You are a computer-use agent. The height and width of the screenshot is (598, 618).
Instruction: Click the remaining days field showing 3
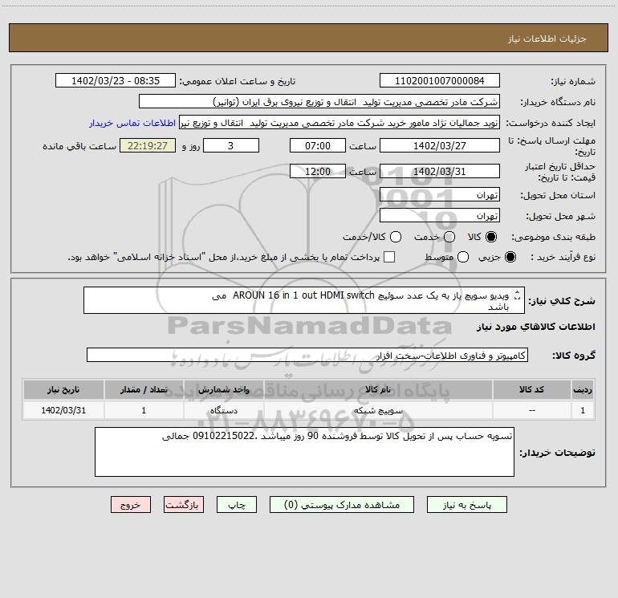tap(231, 145)
